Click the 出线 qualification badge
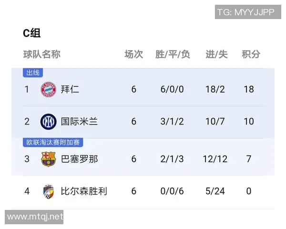This screenshot has height=229, width=286. pyautogui.click(x=33, y=73)
